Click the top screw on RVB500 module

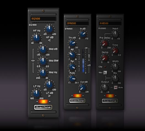tap(110, 17)
